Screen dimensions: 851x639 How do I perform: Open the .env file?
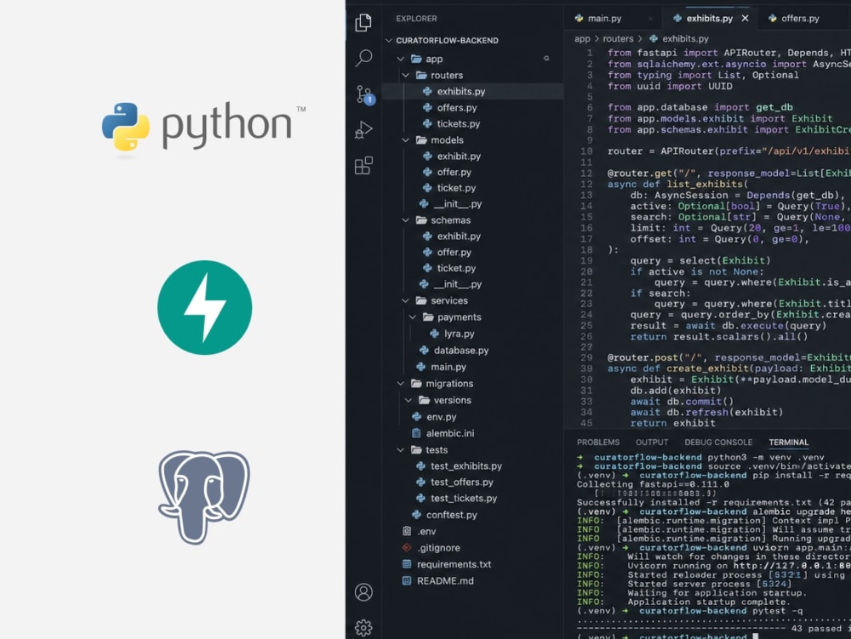coord(426,532)
